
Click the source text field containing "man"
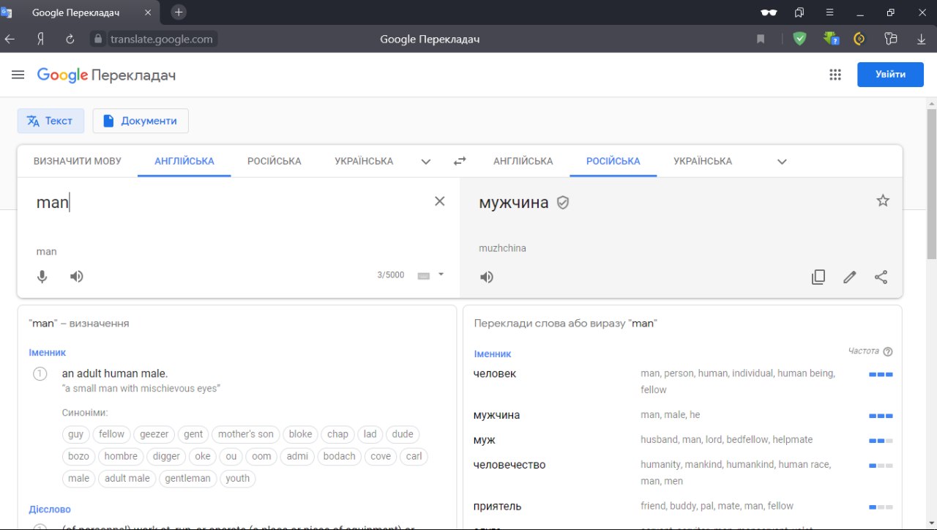[231, 203]
